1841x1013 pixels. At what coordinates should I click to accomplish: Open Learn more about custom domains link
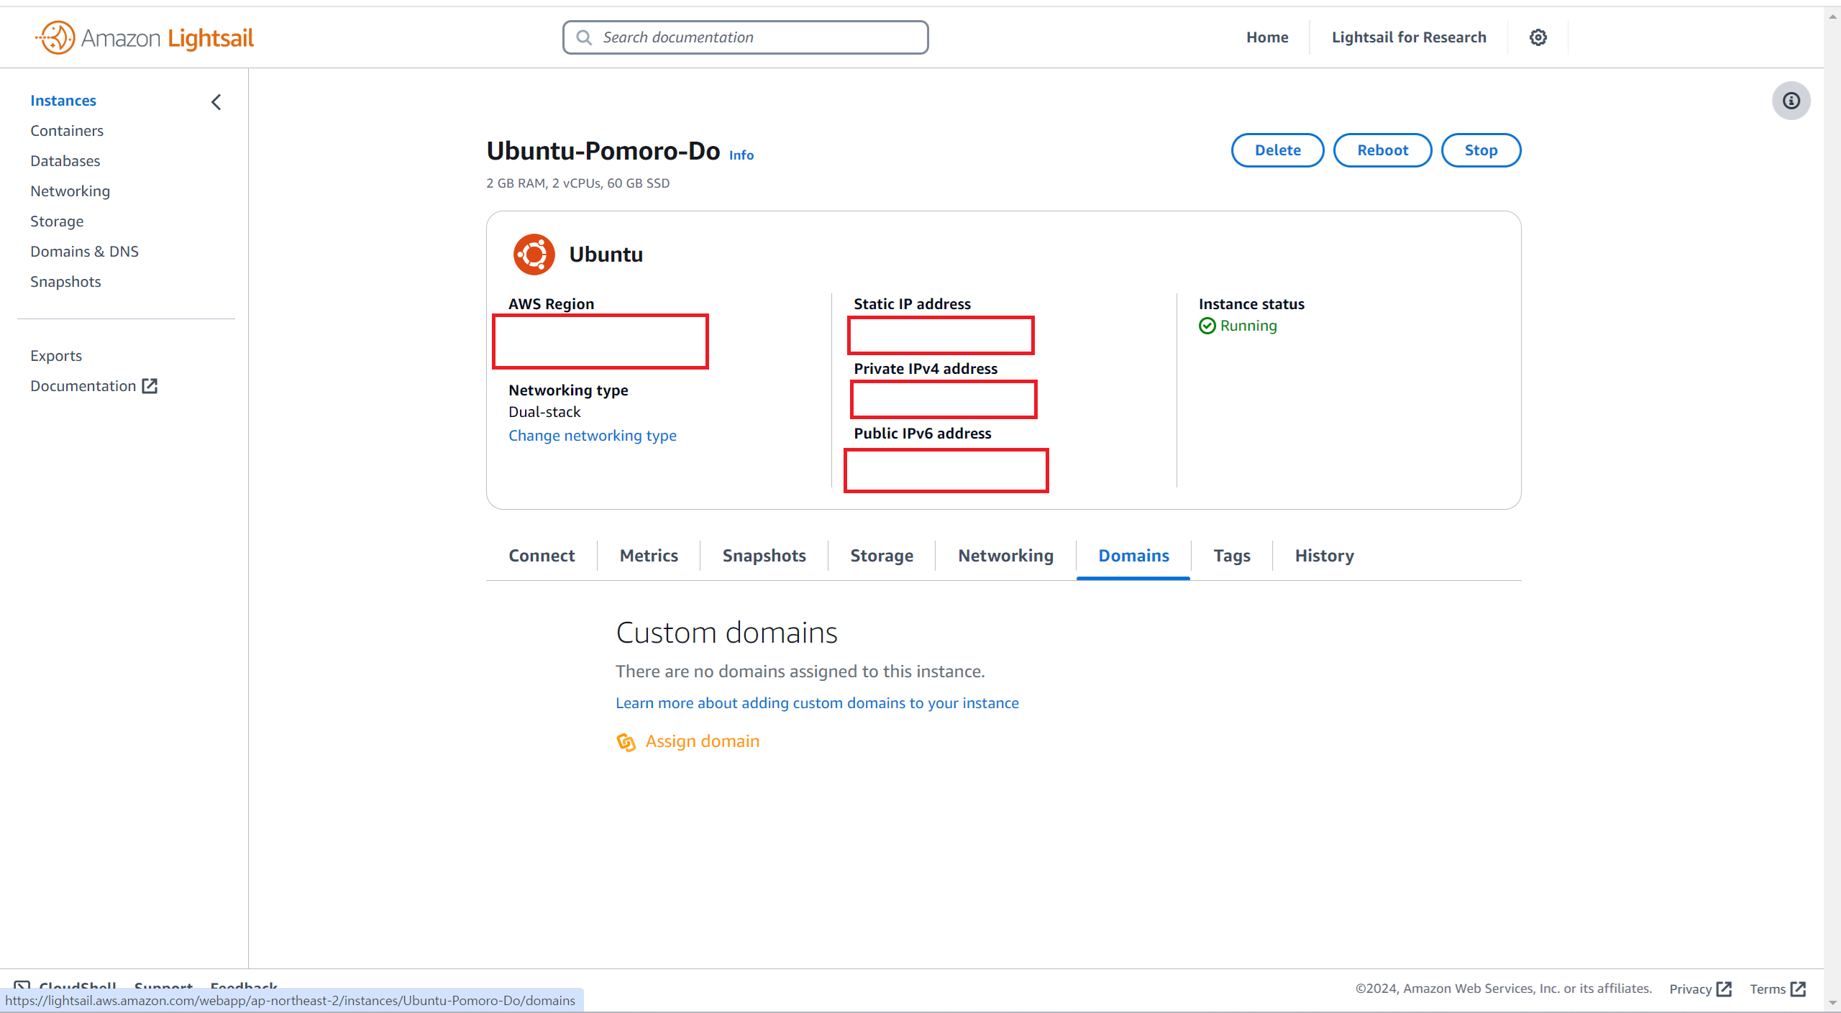(817, 703)
